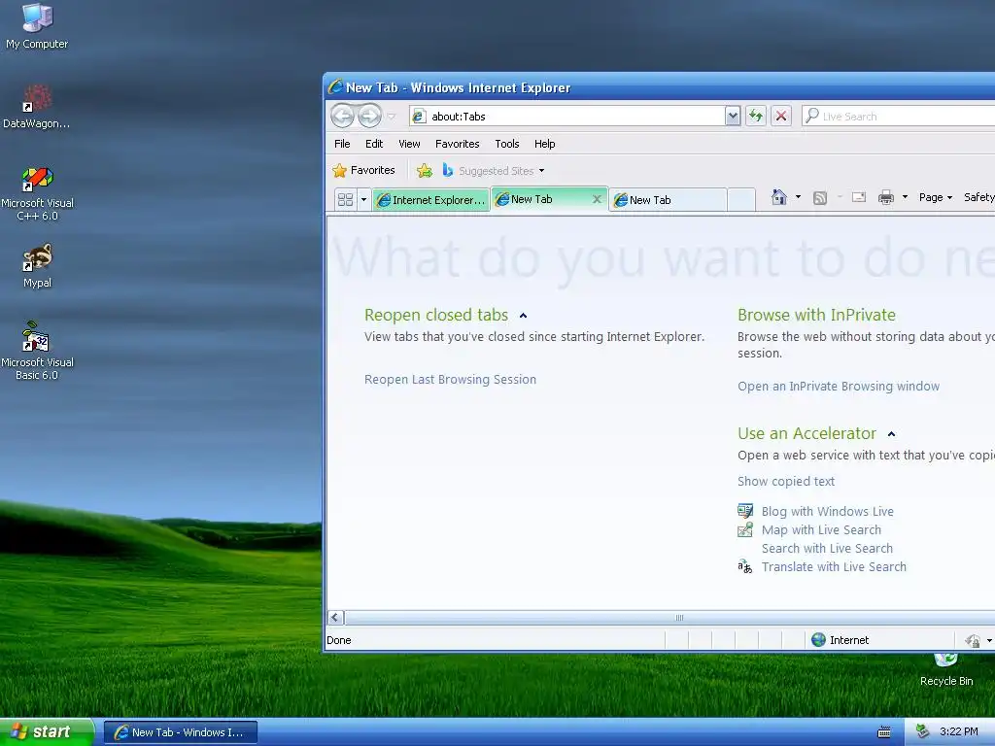Expand the Suggested Sites dropdown
995x746 pixels.
coord(541,171)
